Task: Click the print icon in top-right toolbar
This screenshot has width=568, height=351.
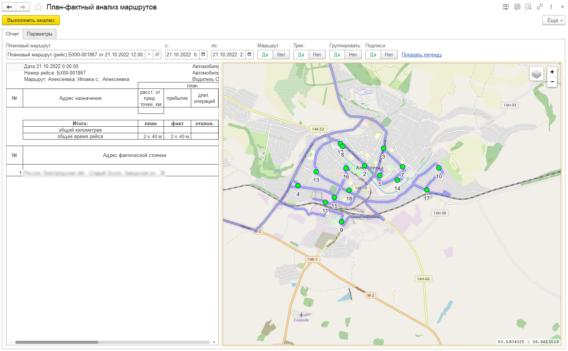Action: [517, 7]
